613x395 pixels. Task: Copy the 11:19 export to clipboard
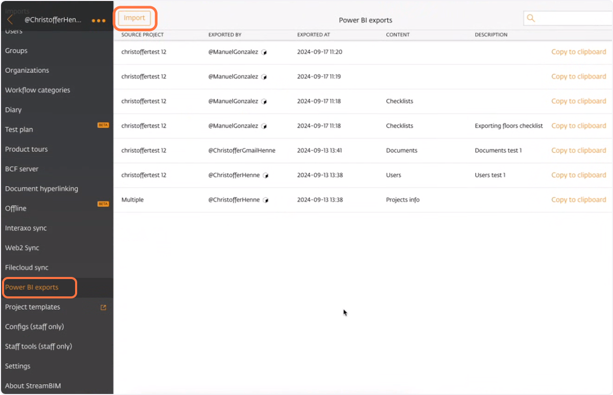tap(579, 76)
